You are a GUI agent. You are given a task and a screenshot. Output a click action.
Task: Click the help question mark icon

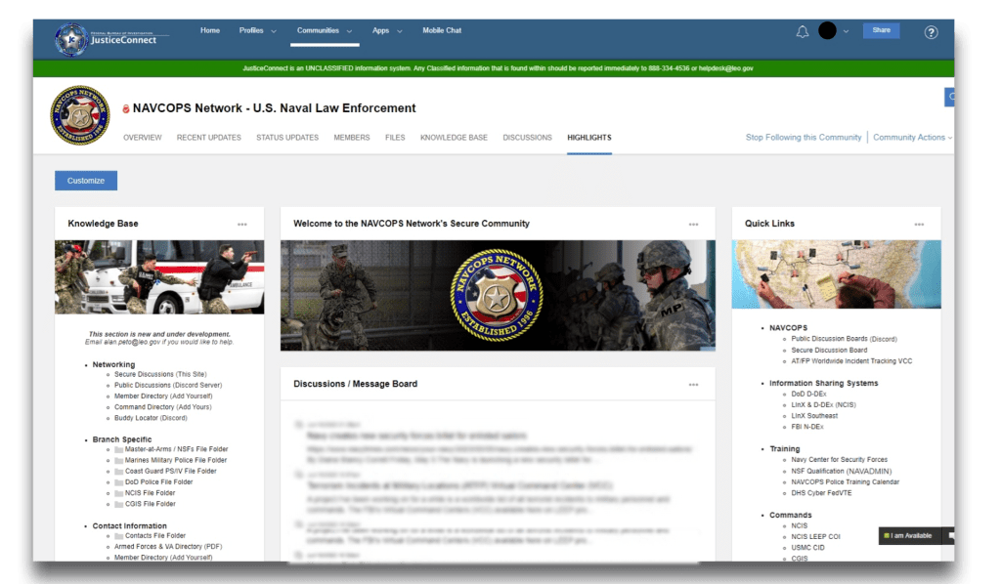point(931,32)
